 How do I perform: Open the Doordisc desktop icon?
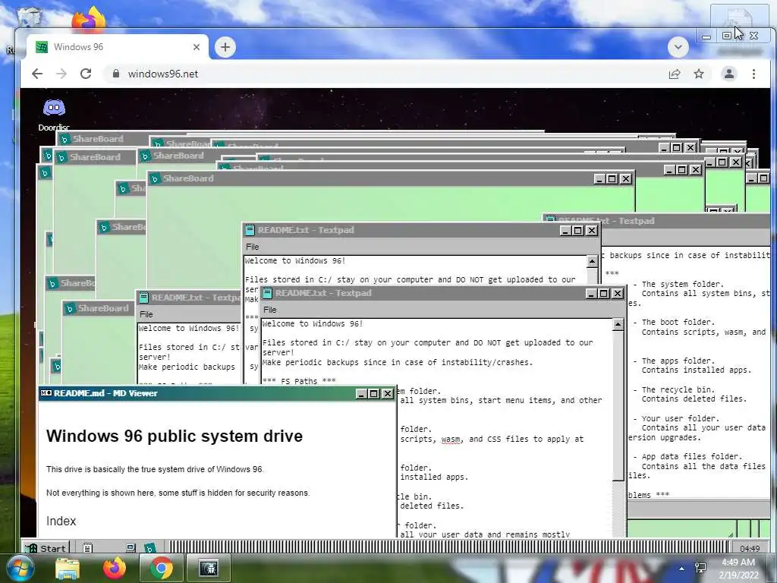[54, 114]
